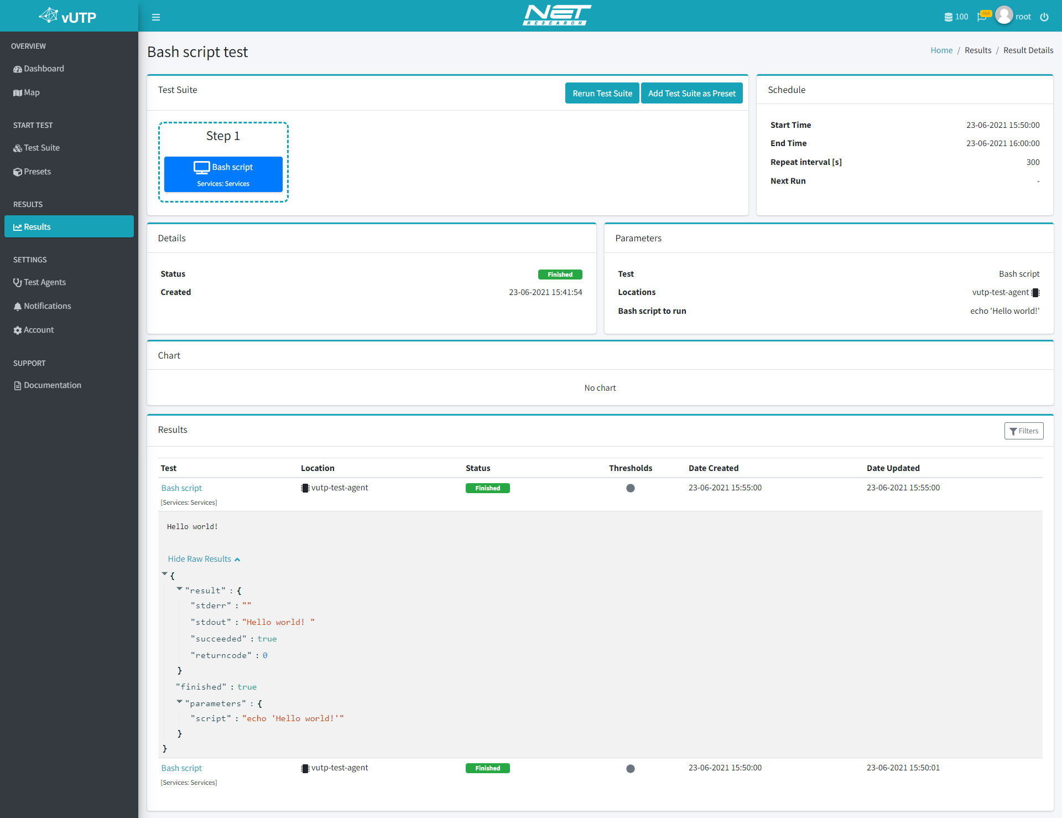This screenshot has width=1062, height=818.
Task: Click the Bash script link in results
Action: (x=181, y=487)
